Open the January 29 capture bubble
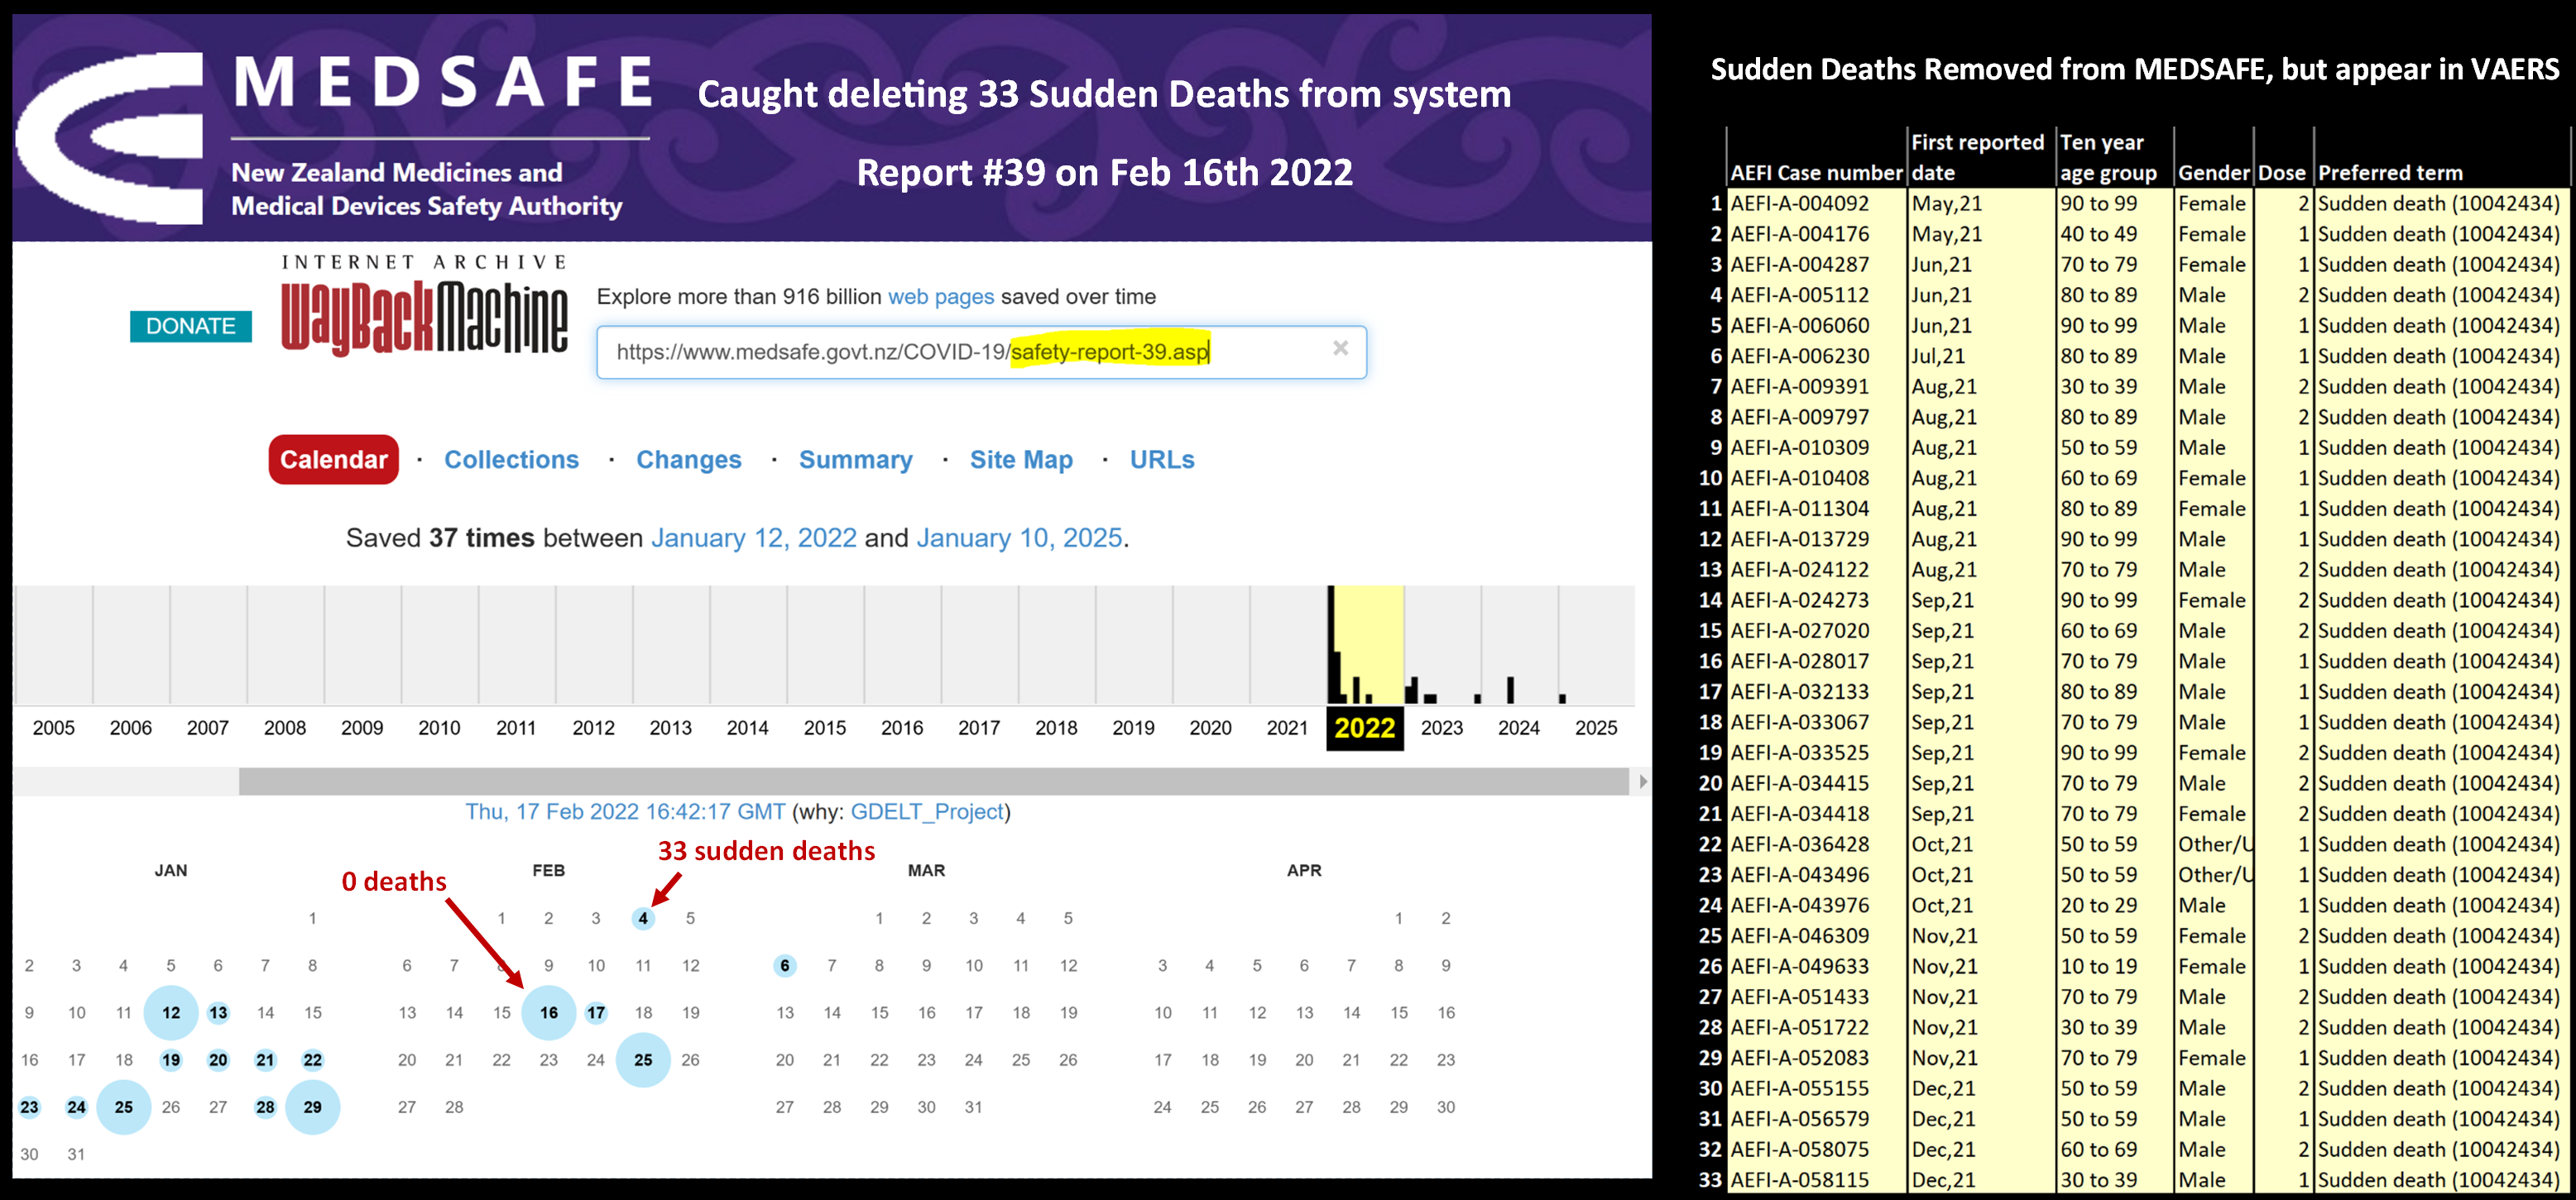The height and width of the screenshot is (1200, 2576). pyautogui.click(x=313, y=1107)
